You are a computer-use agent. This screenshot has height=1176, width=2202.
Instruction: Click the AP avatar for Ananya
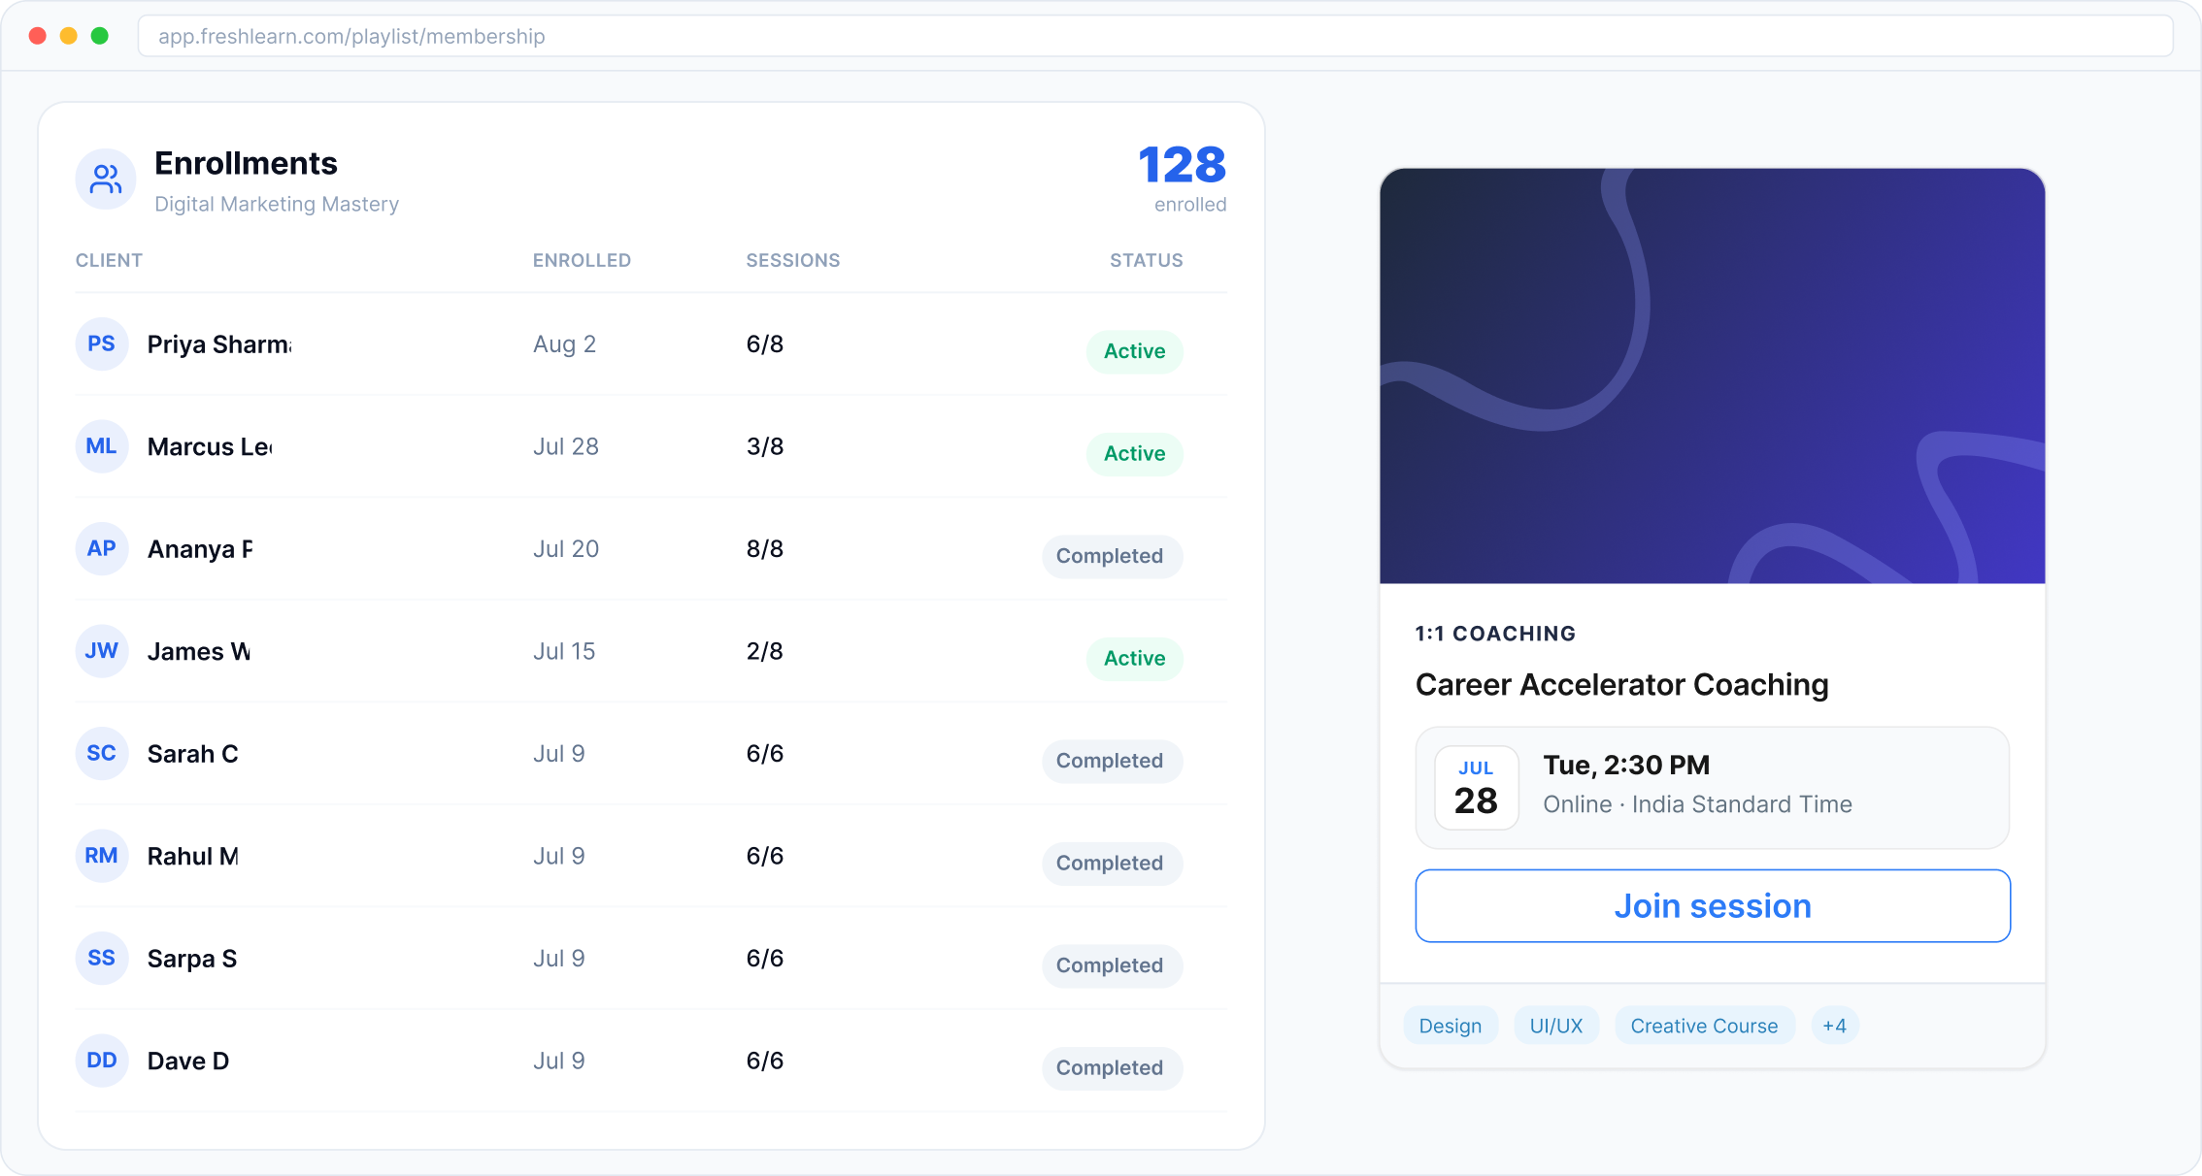(102, 549)
